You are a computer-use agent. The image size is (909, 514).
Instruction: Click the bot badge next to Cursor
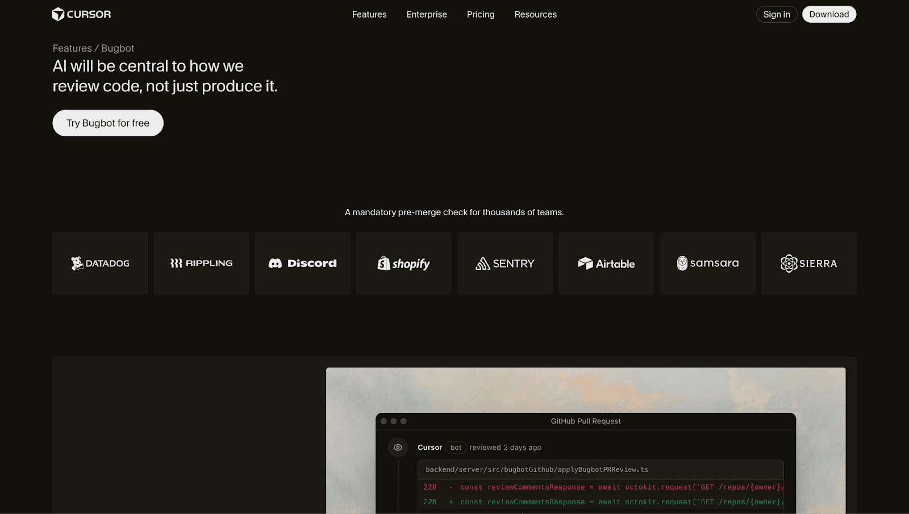point(456,448)
